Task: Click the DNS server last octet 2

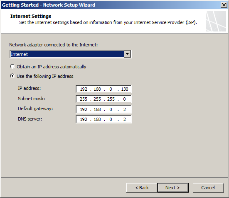Action: pos(124,119)
